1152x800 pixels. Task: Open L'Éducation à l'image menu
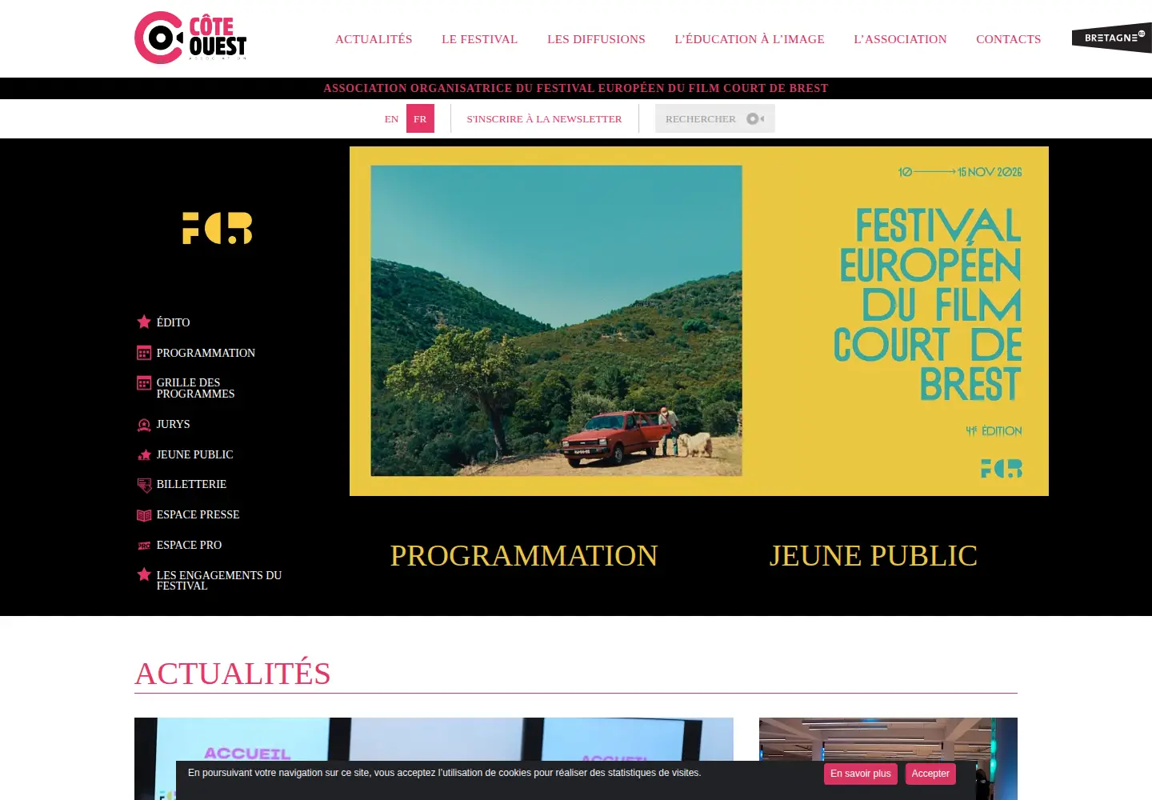tap(750, 39)
